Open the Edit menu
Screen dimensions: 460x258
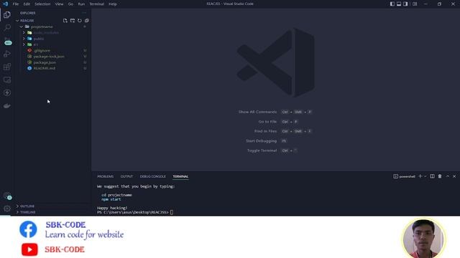[x=27, y=4]
